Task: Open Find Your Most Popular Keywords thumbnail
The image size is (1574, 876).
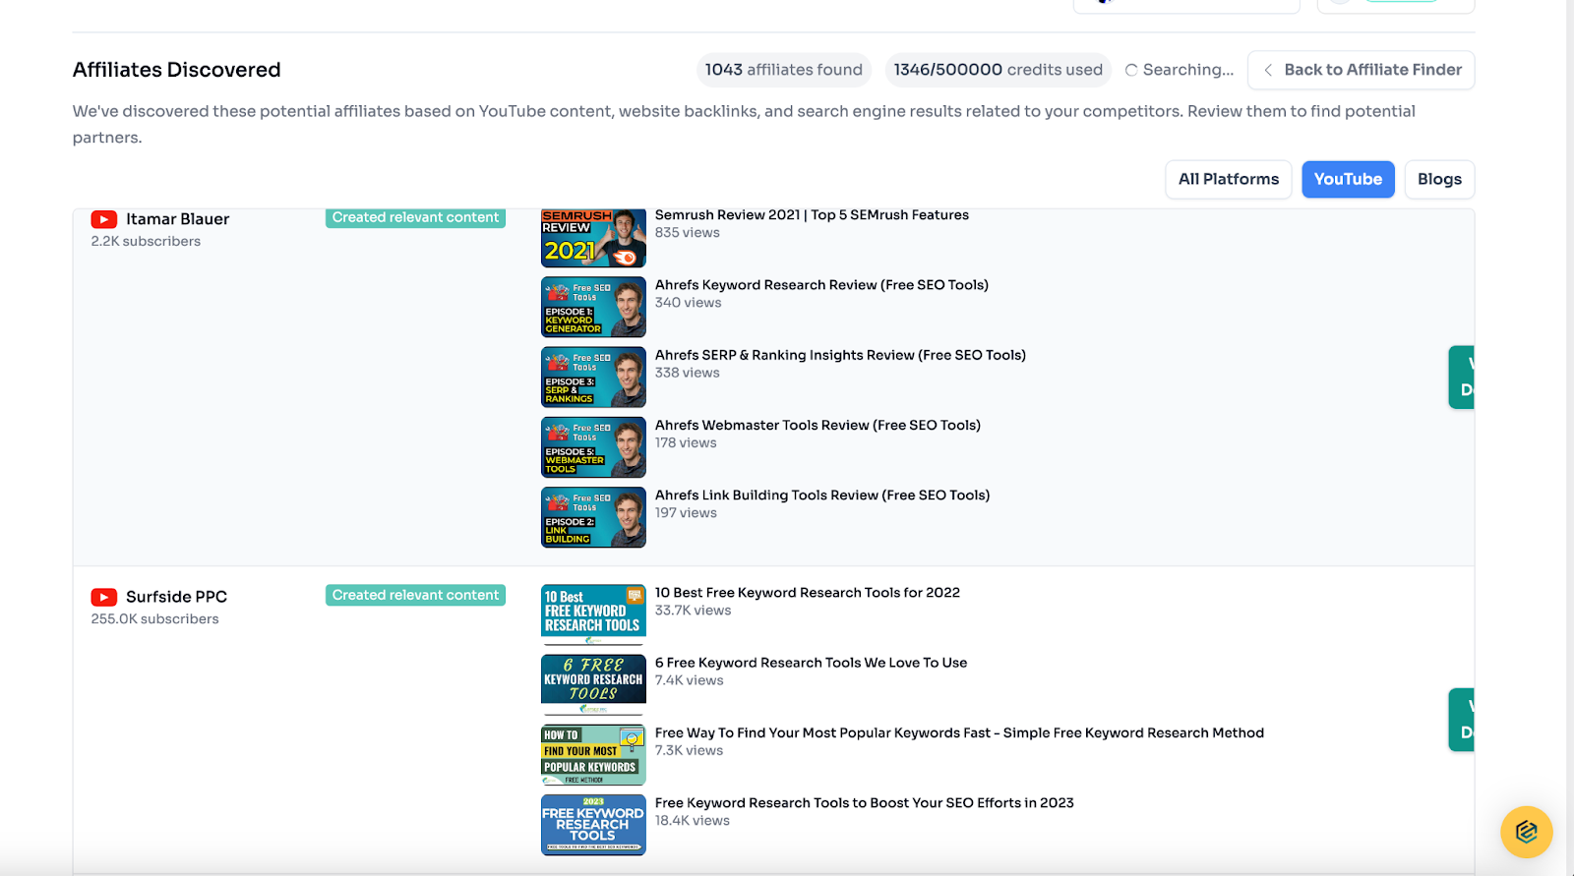Action: pyautogui.click(x=593, y=755)
